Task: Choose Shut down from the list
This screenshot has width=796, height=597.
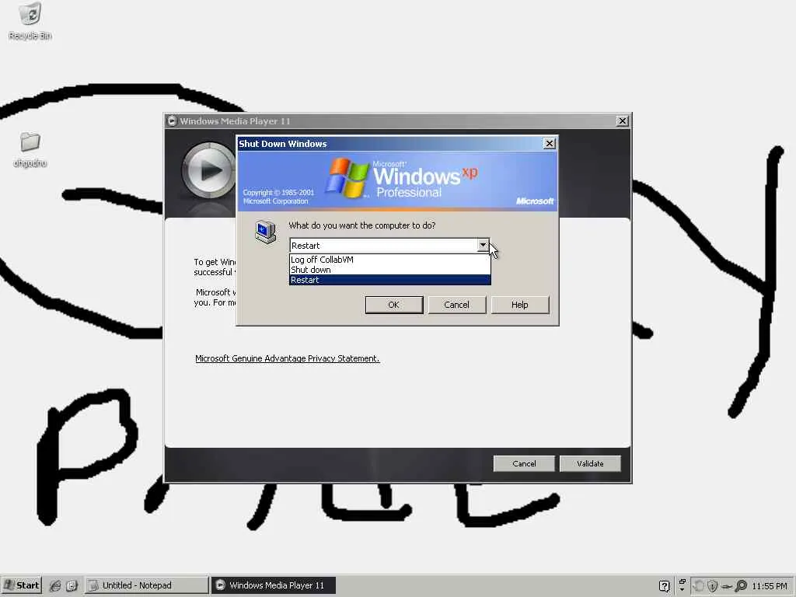Action: pos(390,270)
